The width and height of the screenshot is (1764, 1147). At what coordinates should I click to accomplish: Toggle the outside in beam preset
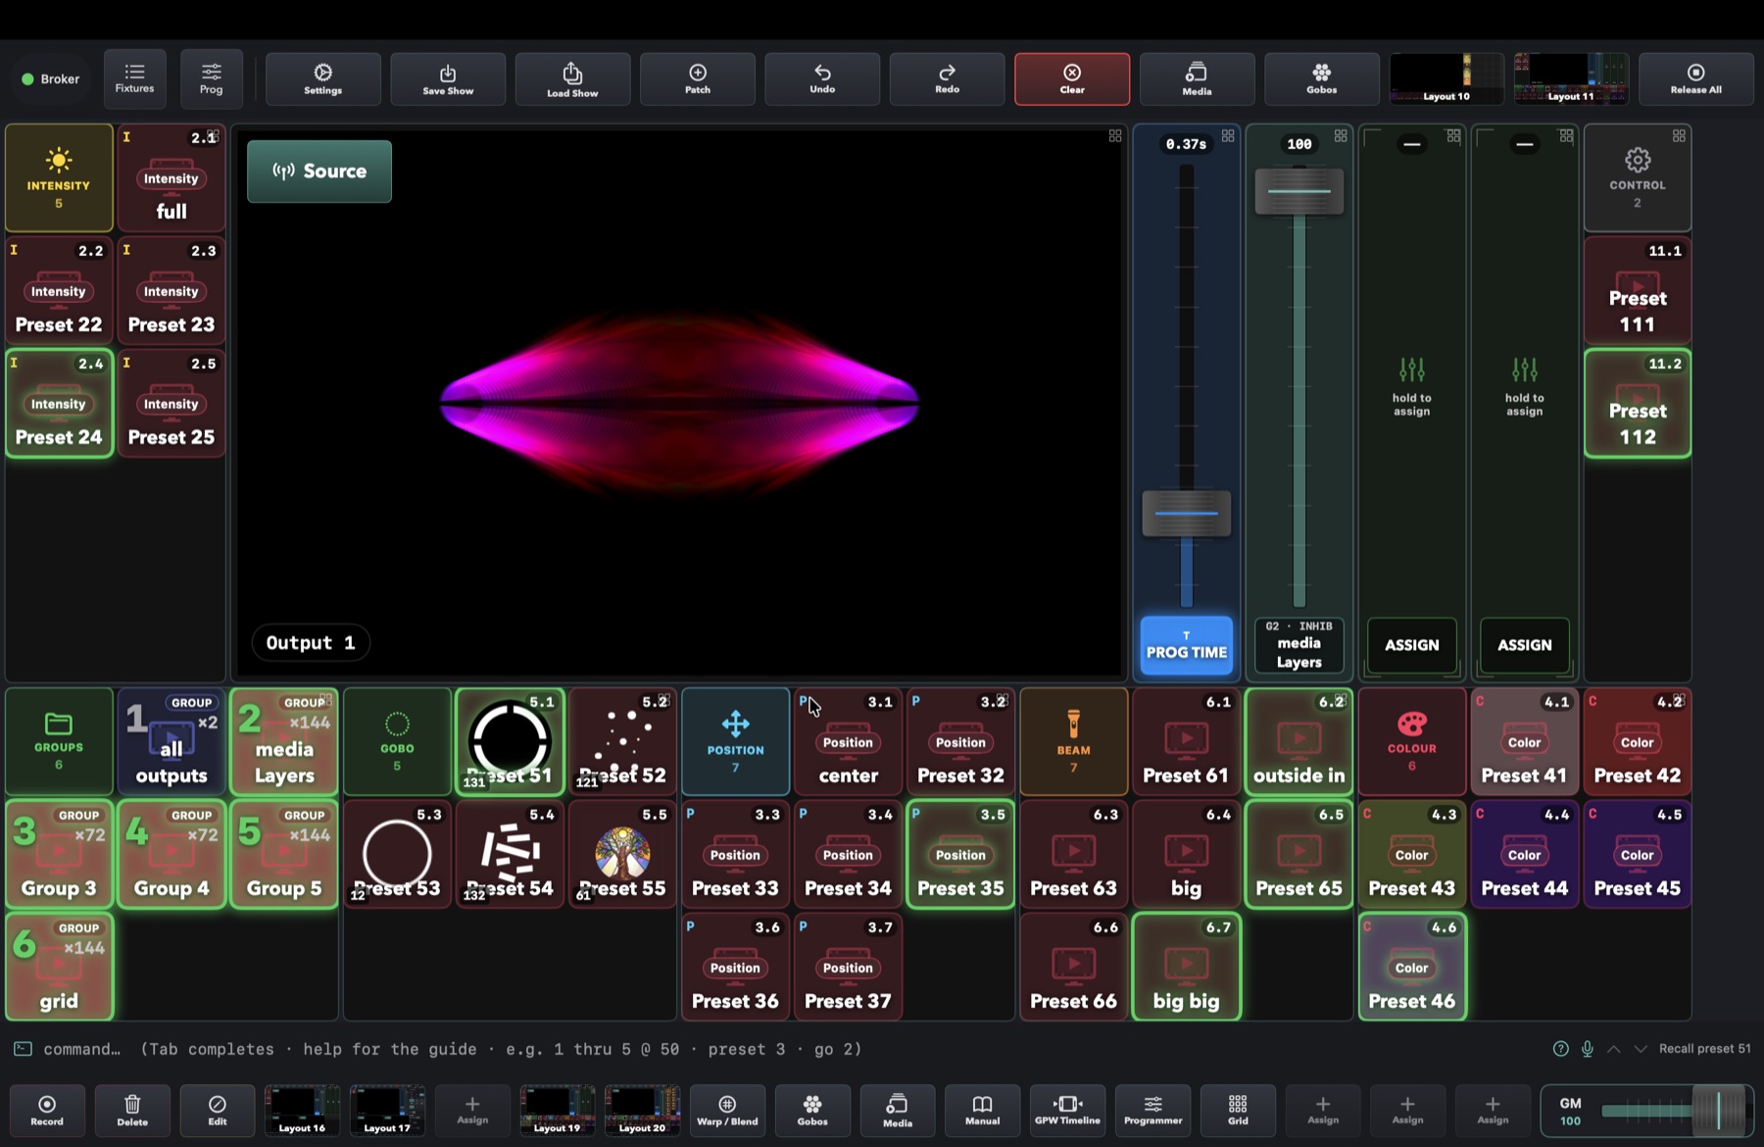[x=1298, y=741]
